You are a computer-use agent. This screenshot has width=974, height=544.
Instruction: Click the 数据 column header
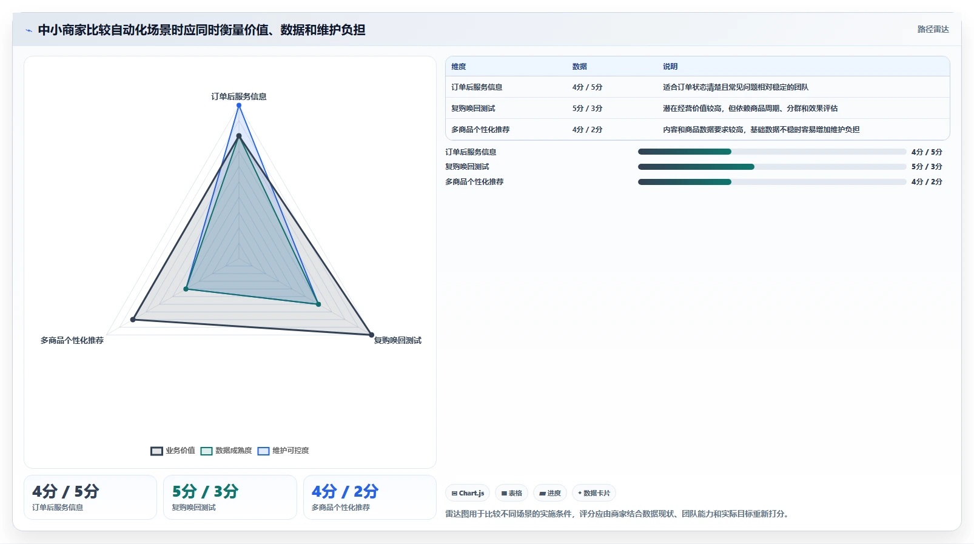tap(580, 67)
